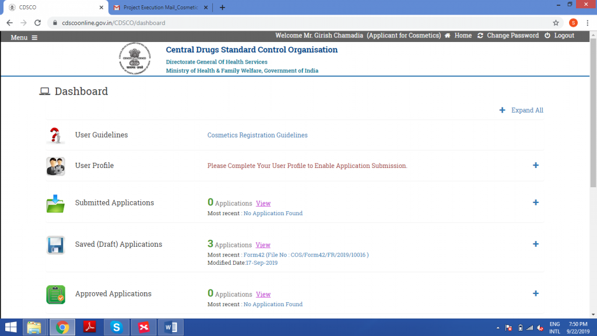This screenshot has height=336, width=597.
Task: Click the Central Drugs Standard Control Organisation heading
Action: coord(252,50)
